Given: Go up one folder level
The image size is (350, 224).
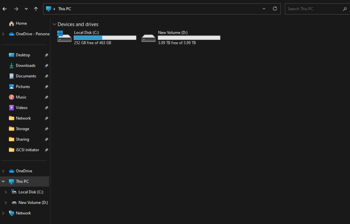Looking at the screenshot, I should click(36, 9).
